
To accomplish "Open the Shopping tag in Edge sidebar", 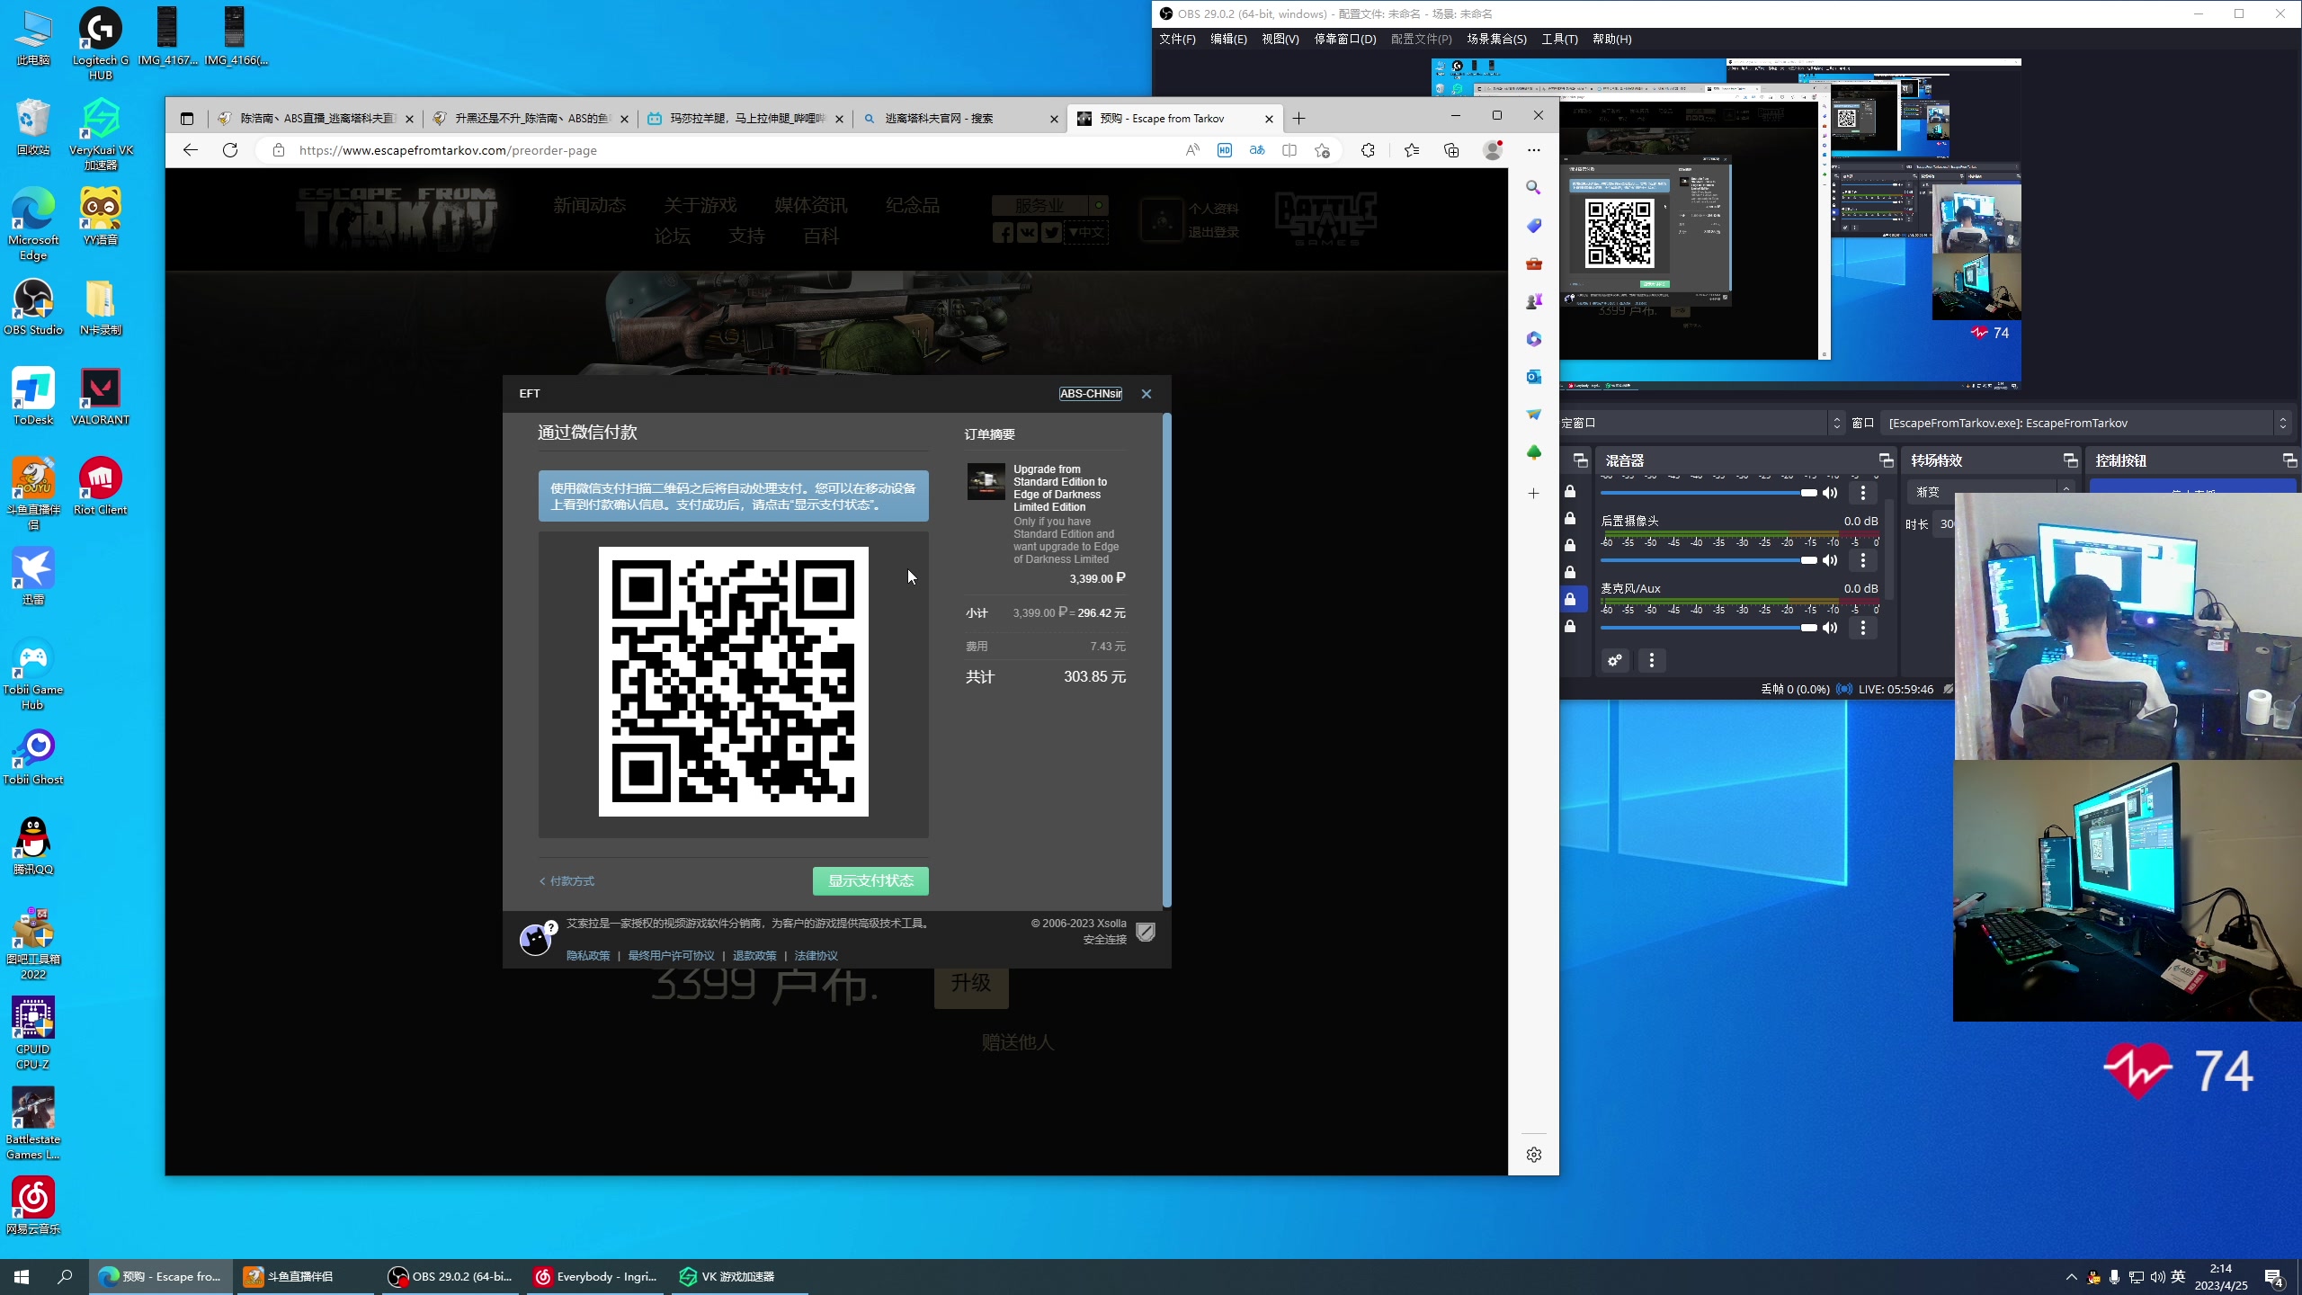I will pos(1534,226).
